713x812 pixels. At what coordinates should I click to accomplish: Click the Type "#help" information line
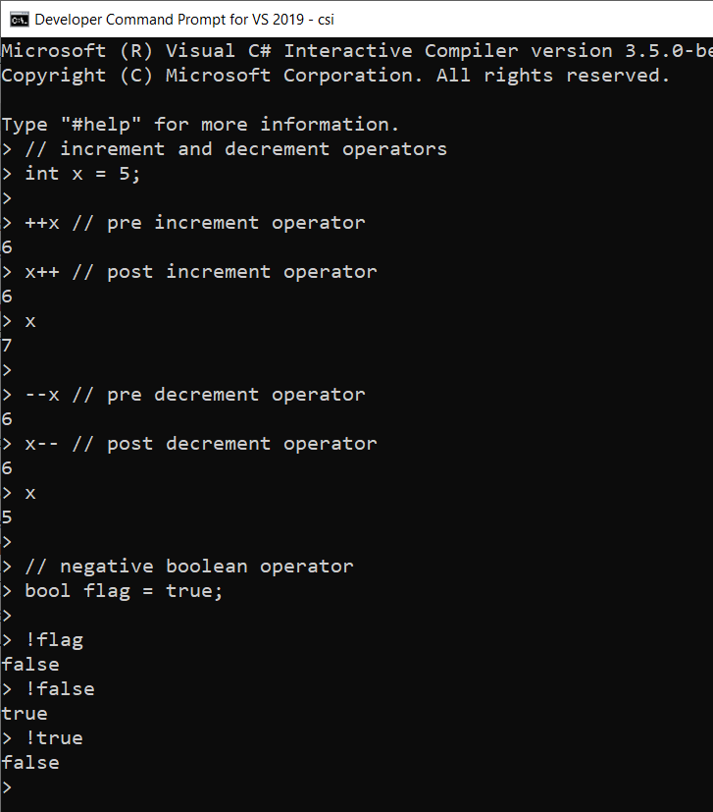(x=200, y=125)
